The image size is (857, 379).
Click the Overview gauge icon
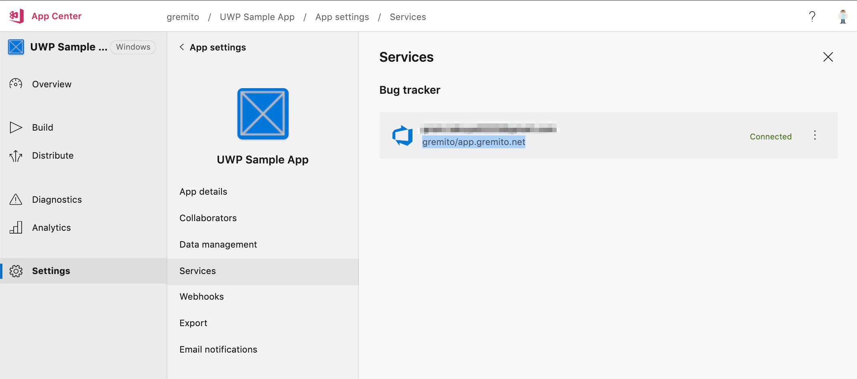coord(16,84)
